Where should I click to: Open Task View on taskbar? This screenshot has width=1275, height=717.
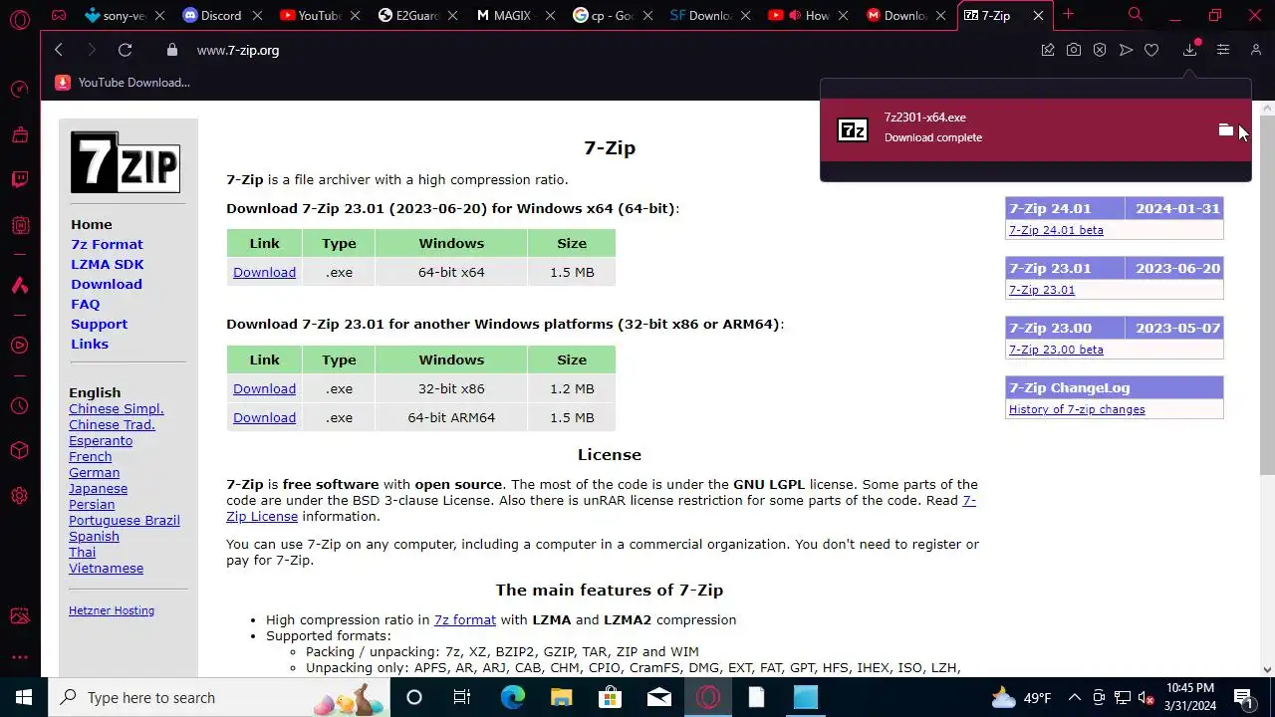pyautogui.click(x=462, y=697)
